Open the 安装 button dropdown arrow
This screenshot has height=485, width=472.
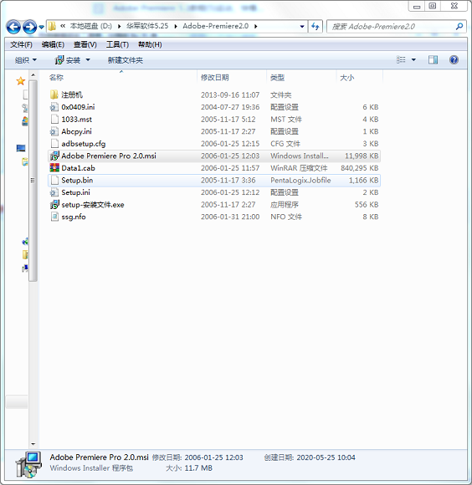[x=88, y=60]
